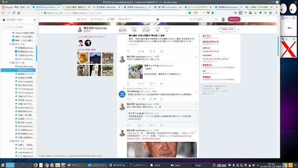Open the Pocket save icon in address bar
Viewport: 298px width, 168px height.
click(208, 13)
